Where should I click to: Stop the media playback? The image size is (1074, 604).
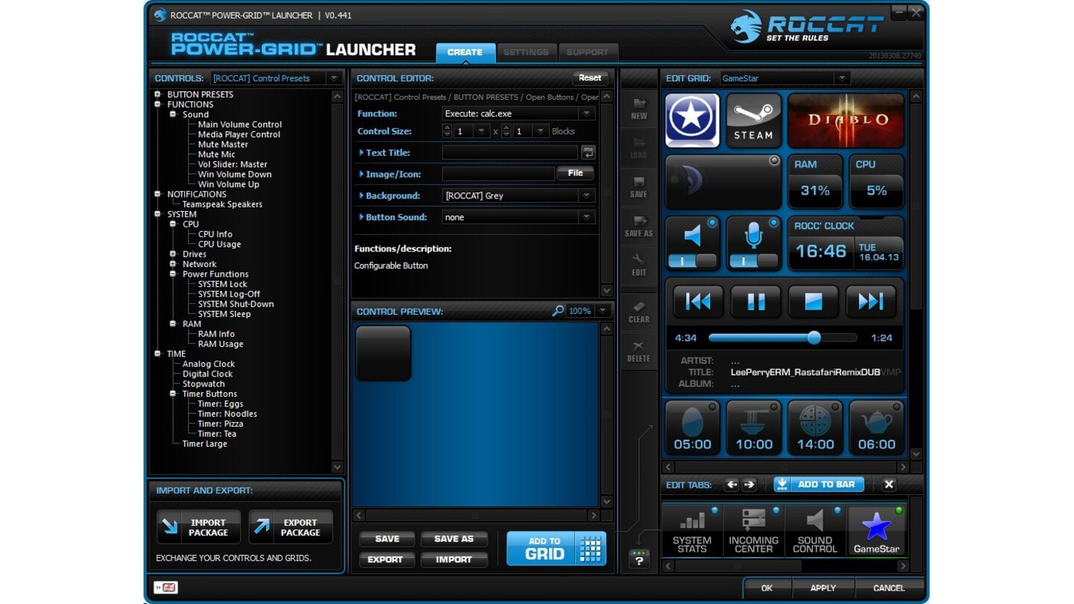click(813, 301)
